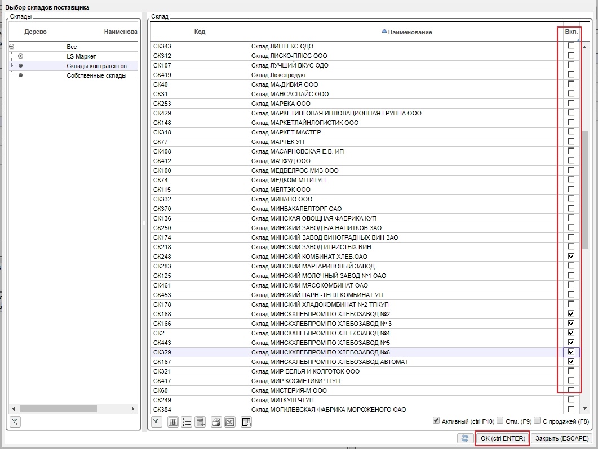Enable the С продажей (F8) checkbox
The height and width of the screenshot is (449, 598).
click(537, 420)
